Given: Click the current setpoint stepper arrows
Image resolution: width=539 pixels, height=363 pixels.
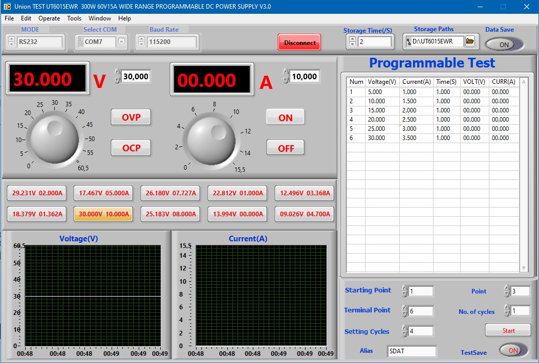Looking at the screenshot, I should 286,76.
